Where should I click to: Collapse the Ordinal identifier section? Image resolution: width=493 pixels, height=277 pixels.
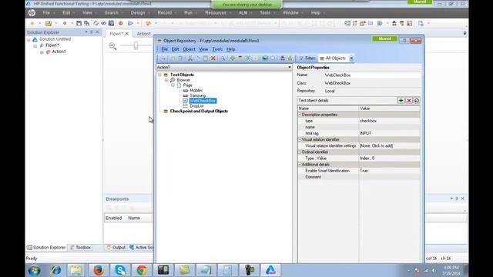300,152
